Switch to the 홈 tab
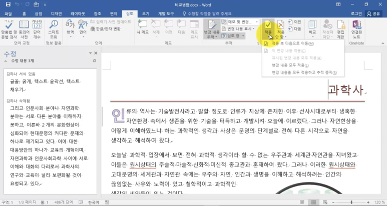The image size is (387, 206). (x=24, y=13)
